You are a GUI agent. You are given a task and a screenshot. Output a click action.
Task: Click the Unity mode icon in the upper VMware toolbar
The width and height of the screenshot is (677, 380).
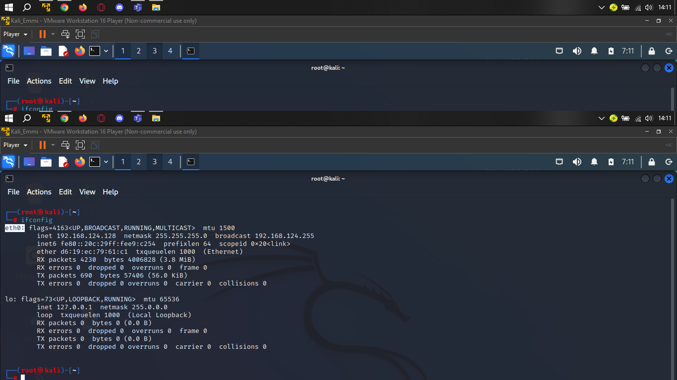[x=95, y=34]
